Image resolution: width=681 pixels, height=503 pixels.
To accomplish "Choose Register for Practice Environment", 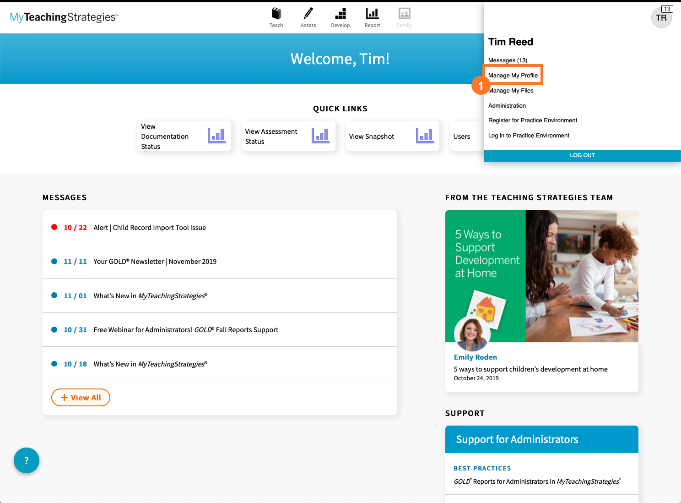I will pyautogui.click(x=532, y=120).
